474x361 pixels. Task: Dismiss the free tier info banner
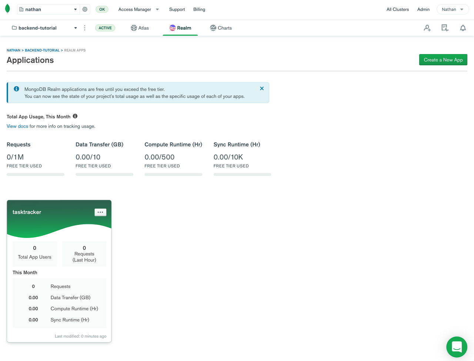[262, 88]
